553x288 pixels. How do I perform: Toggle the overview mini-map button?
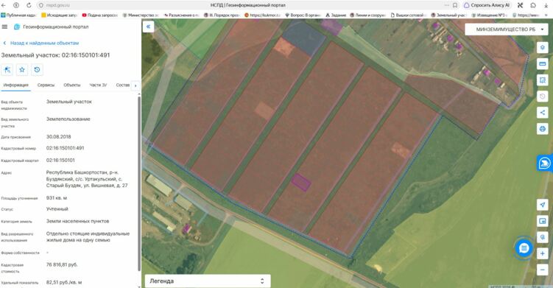[x=543, y=221]
